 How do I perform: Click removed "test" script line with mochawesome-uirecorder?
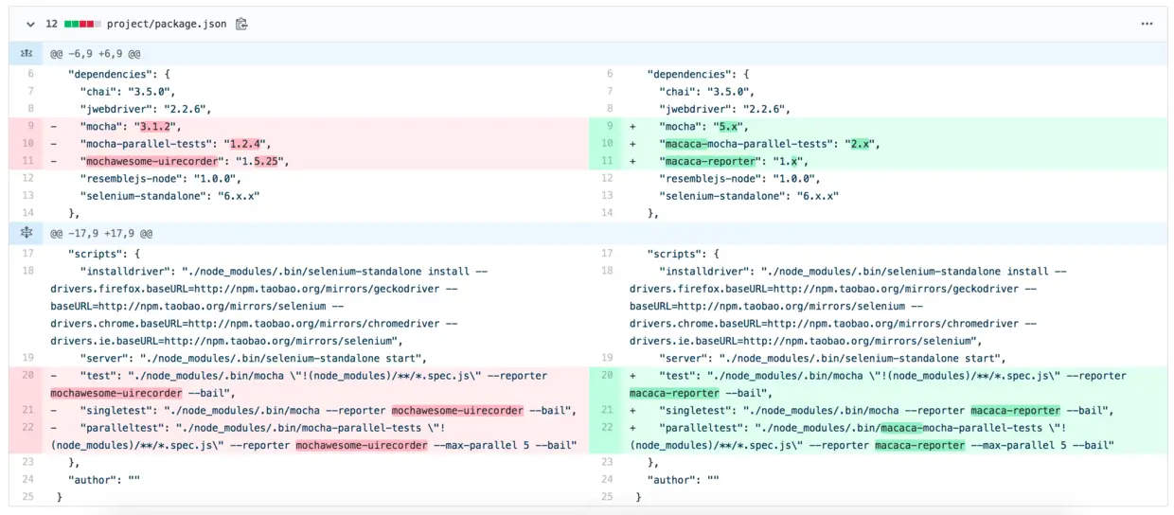pyautogui.click(x=316, y=384)
